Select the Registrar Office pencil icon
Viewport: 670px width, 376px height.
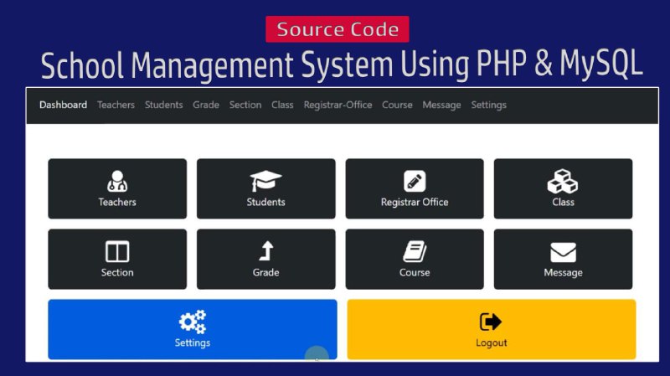pos(415,181)
